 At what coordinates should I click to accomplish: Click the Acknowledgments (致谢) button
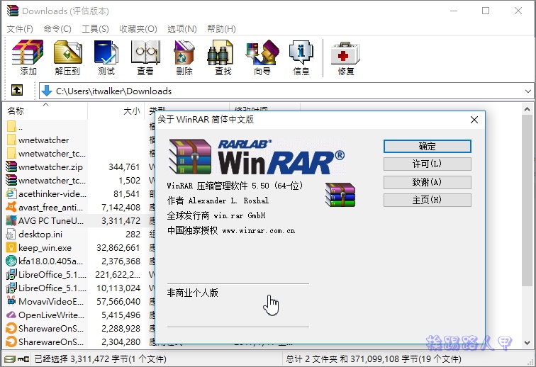(x=428, y=182)
